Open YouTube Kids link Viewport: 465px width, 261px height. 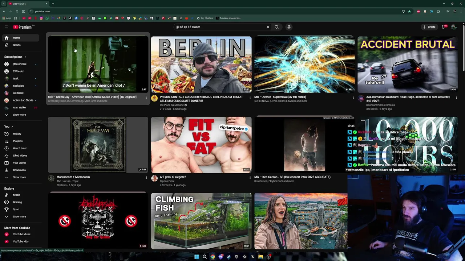click(21, 241)
